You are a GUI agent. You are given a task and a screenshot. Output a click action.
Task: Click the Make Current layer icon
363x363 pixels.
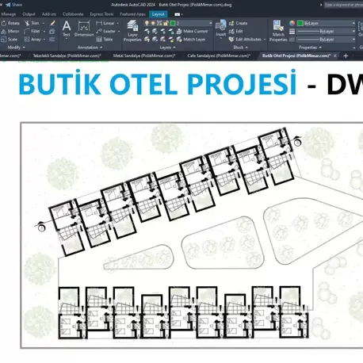[x=179, y=32]
